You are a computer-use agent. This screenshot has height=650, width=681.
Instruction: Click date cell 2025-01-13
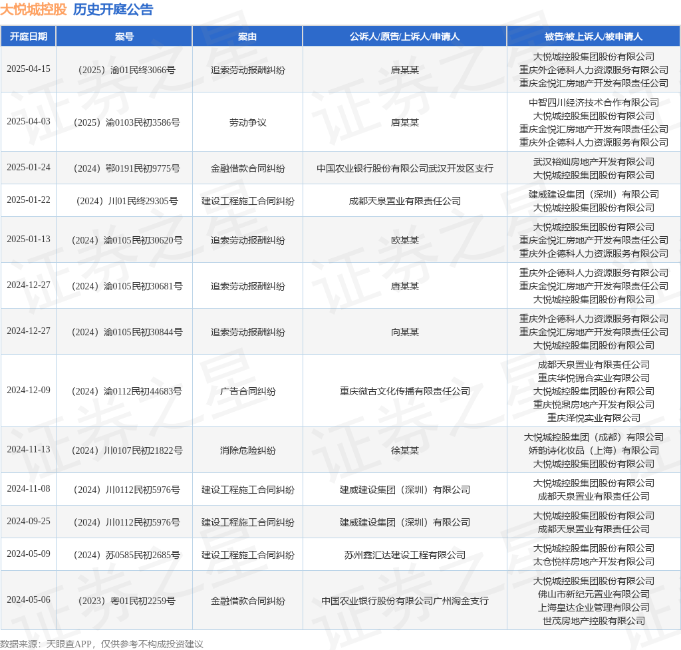[x=29, y=240]
